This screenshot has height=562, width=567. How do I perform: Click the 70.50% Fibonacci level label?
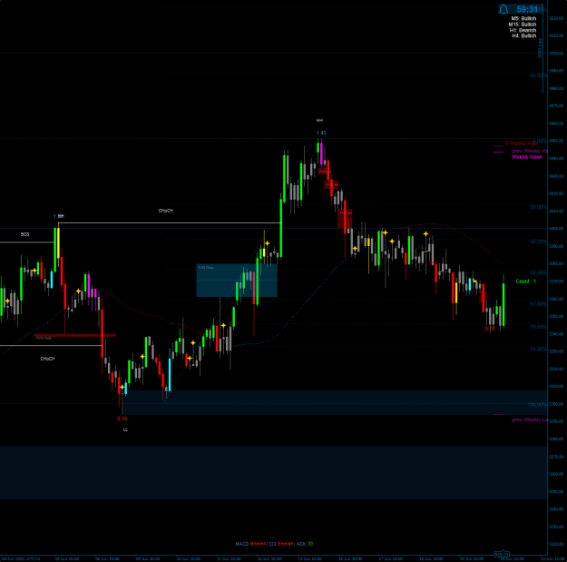539,327
